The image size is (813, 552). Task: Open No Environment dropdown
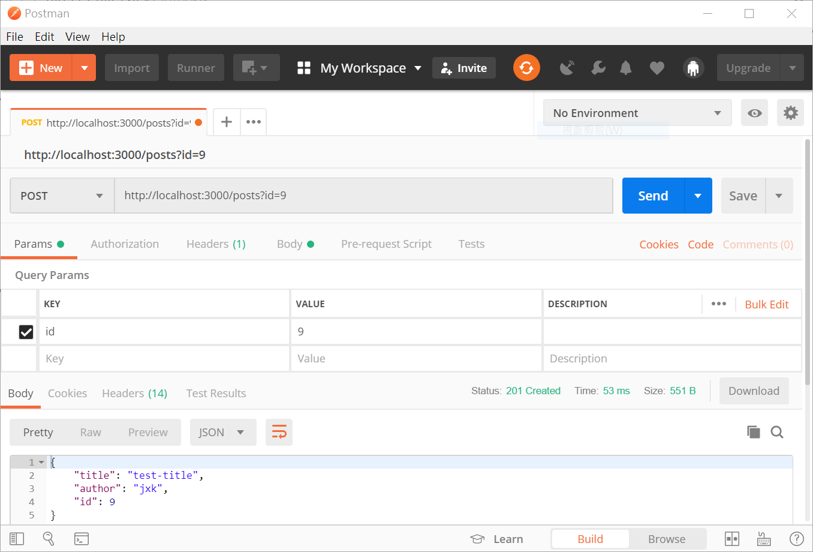point(637,113)
